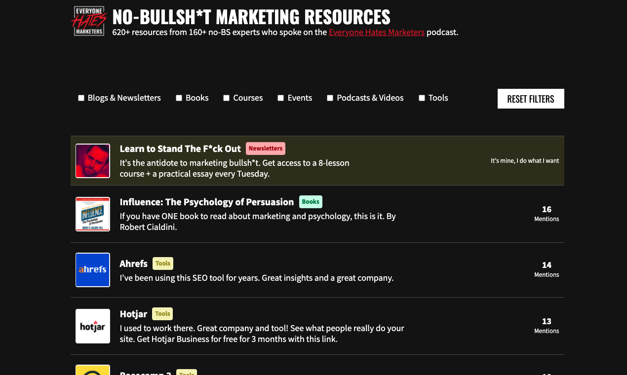Open the Everyone Hates Marketers podcast link
The image size is (627, 375).
(x=377, y=32)
